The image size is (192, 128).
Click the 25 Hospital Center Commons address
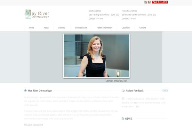point(139,15)
